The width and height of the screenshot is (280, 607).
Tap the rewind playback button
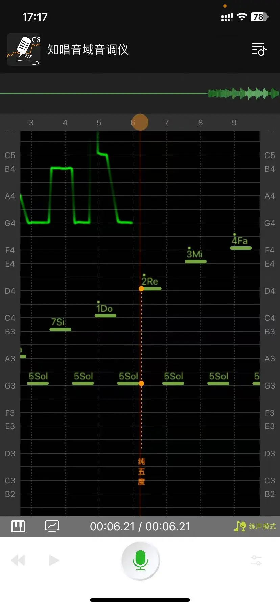18,560
